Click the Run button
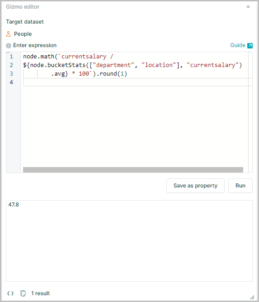Image resolution: width=259 pixels, height=302 pixels. point(240,186)
